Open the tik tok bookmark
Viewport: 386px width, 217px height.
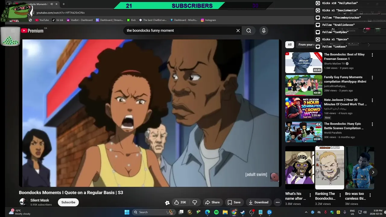[58, 20]
